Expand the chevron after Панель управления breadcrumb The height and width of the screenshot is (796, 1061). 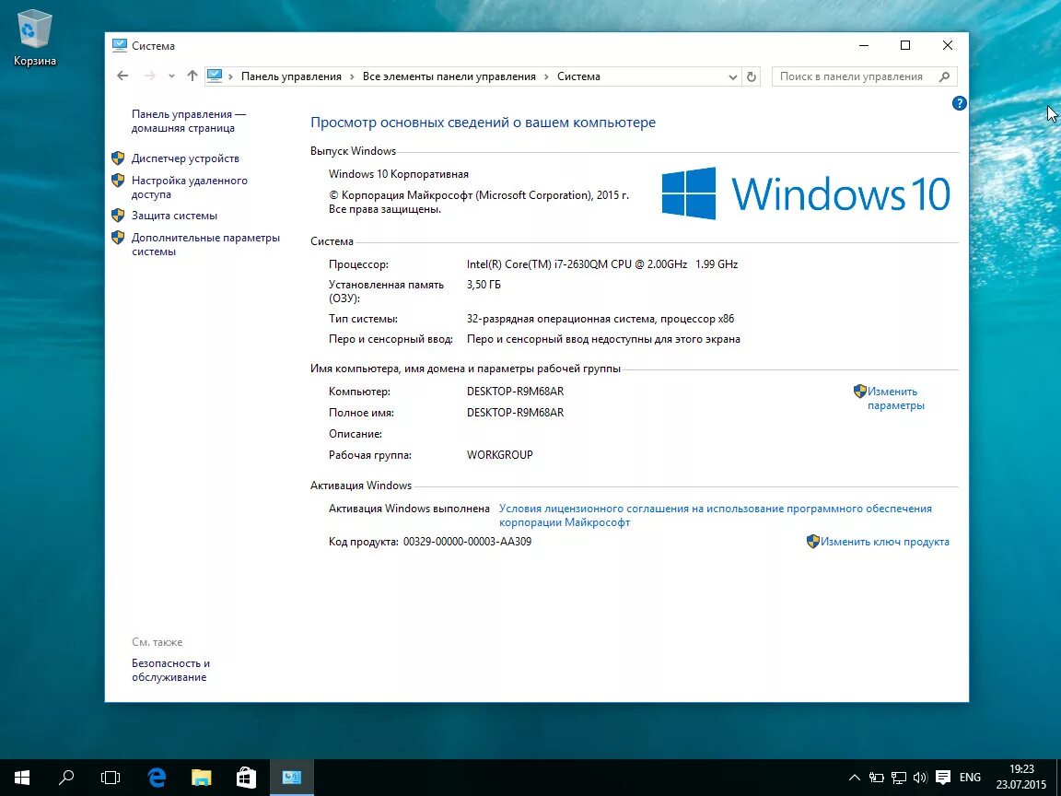click(352, 76)
